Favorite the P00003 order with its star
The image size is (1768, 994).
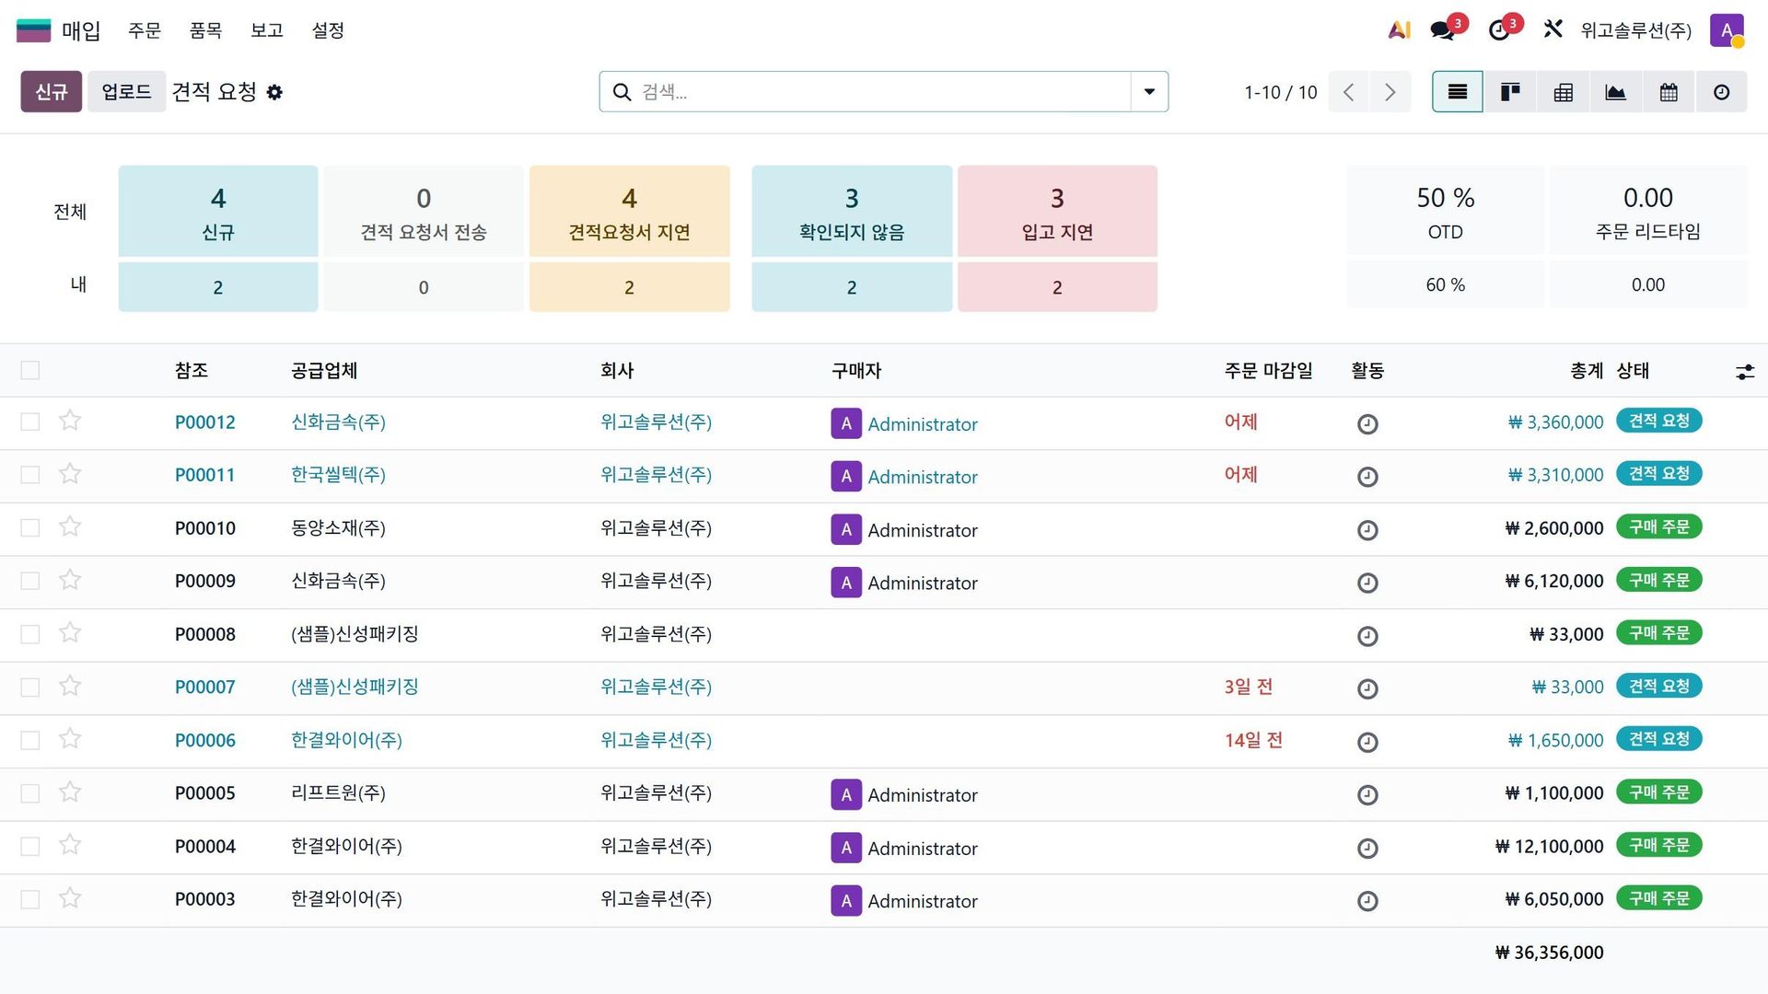[x=70, y=898]
